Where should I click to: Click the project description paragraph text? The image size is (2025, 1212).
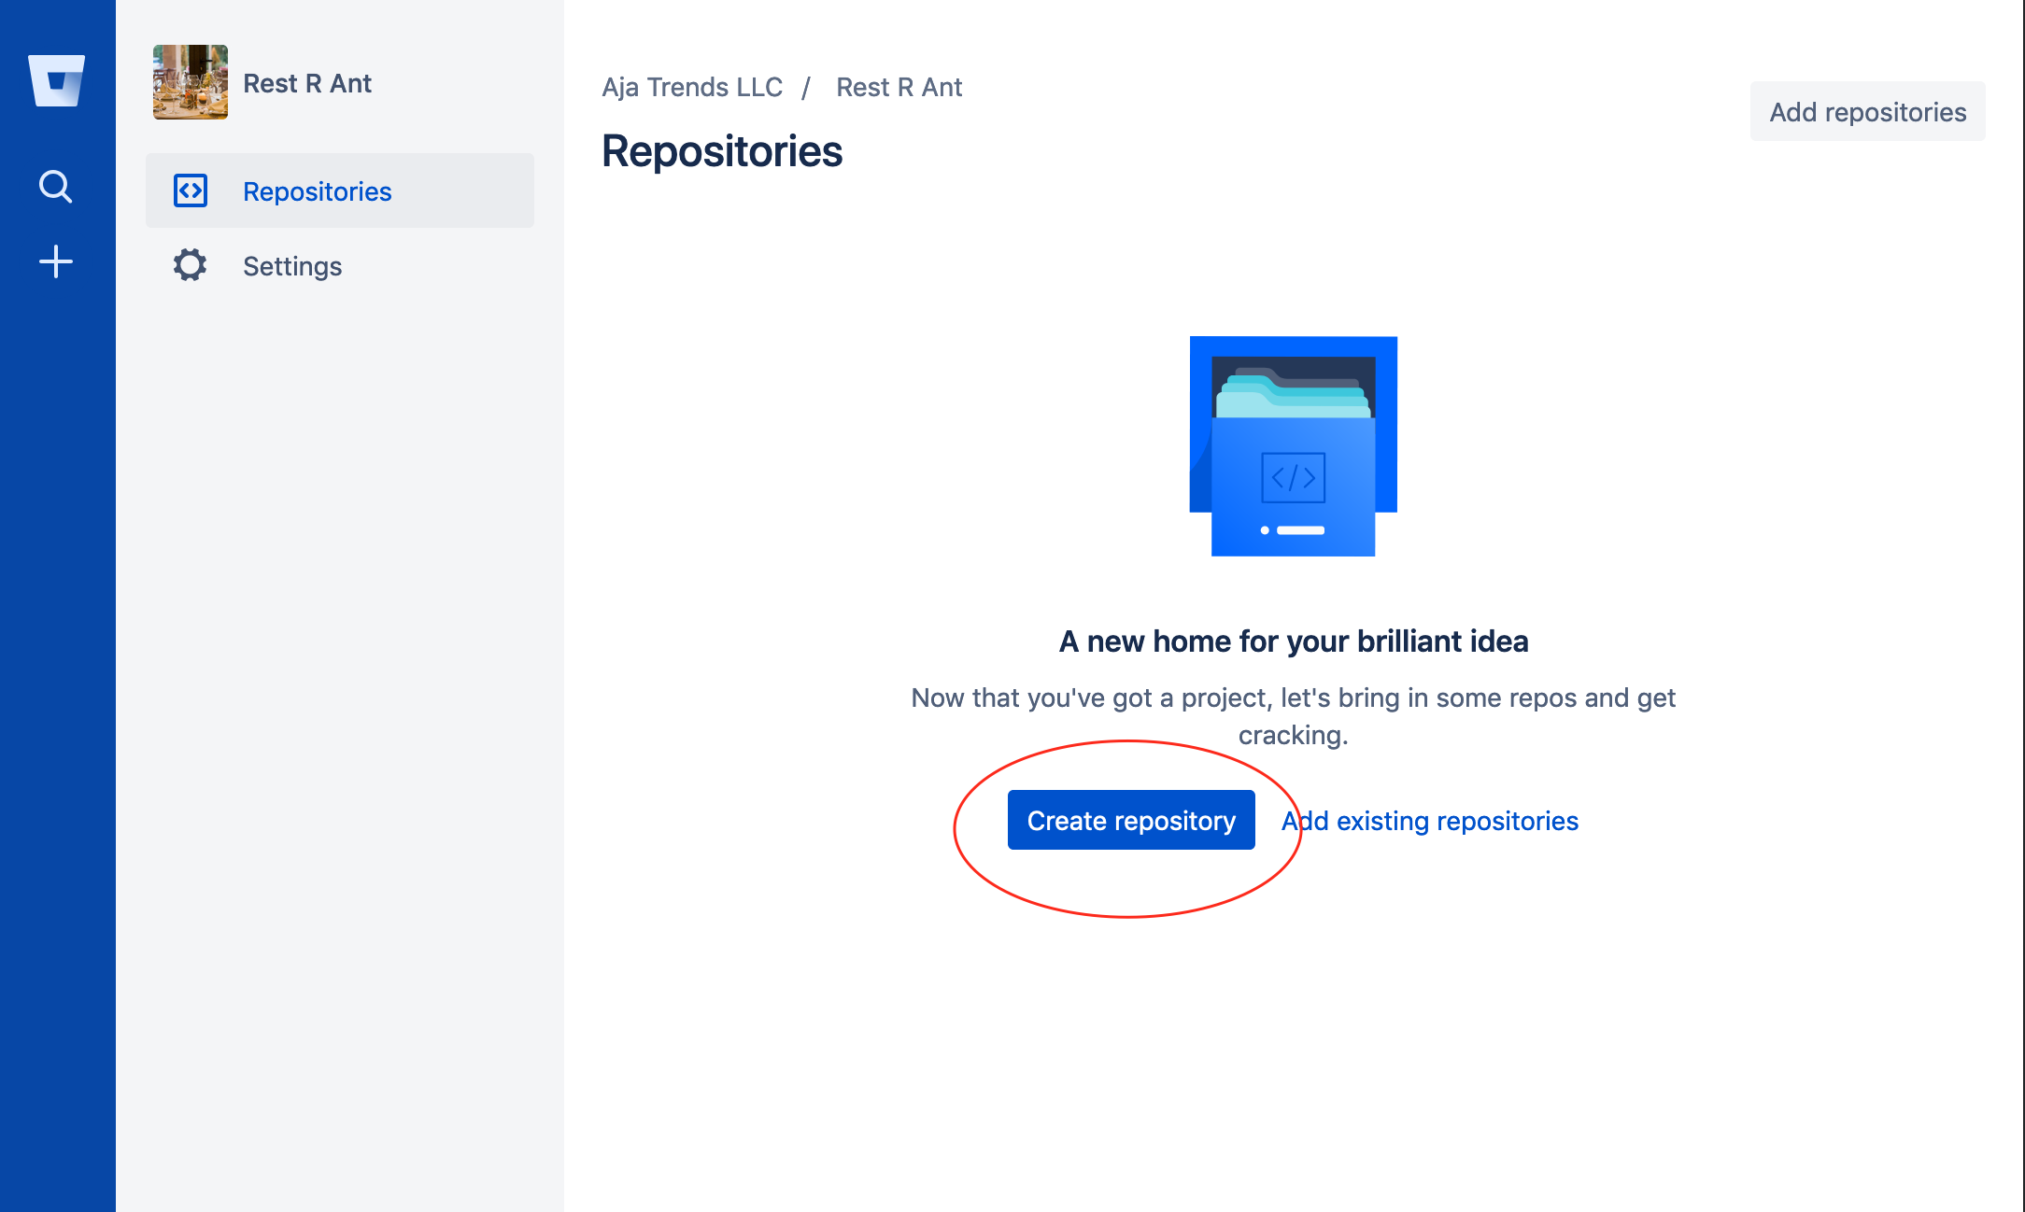point(1294,716)
